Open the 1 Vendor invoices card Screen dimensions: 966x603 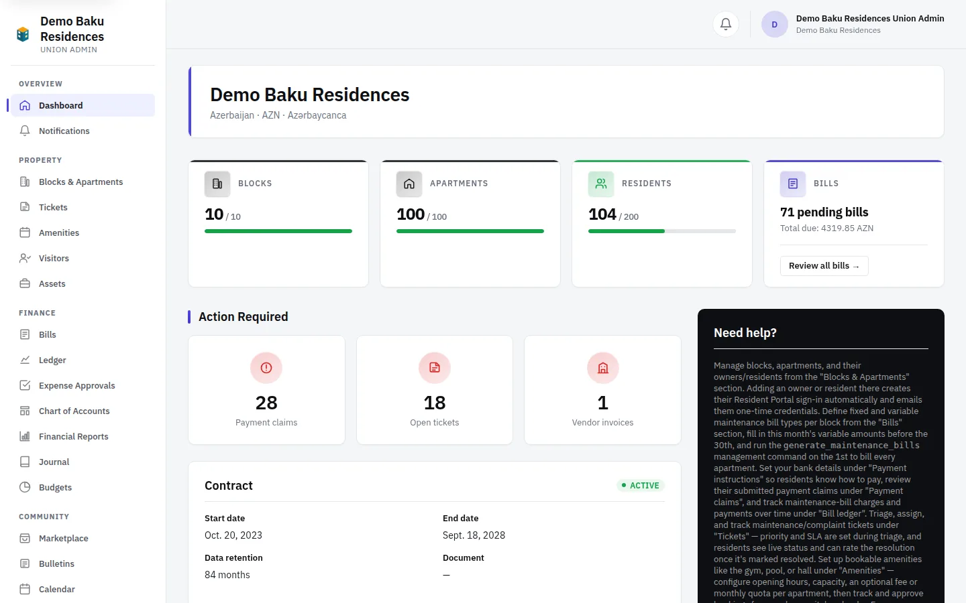602,390
